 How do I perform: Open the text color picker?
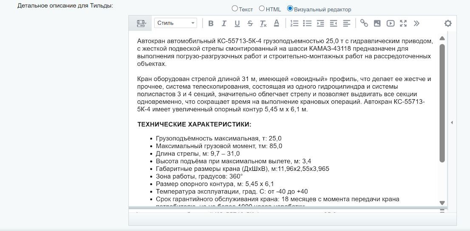277,23
